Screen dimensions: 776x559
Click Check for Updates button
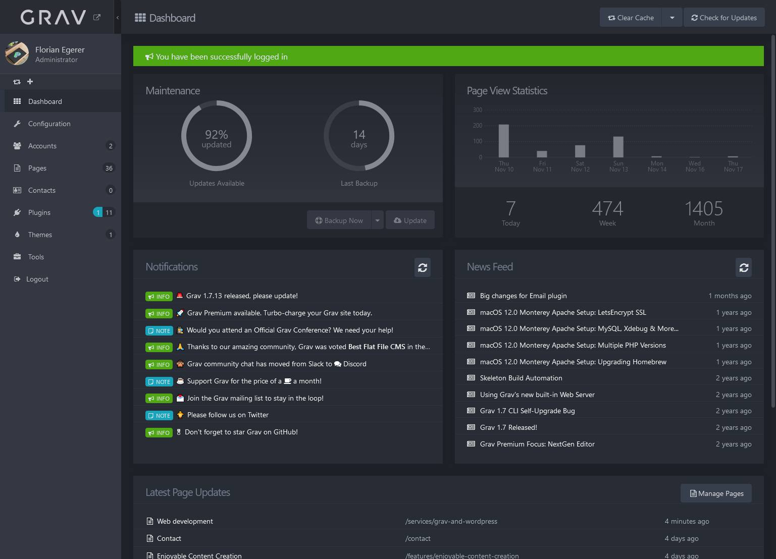point(724,18)
